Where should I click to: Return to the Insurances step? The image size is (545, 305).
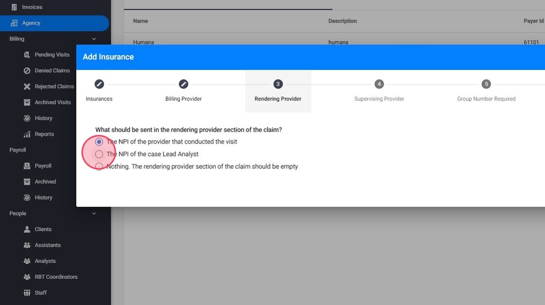(x=99, y=91)
